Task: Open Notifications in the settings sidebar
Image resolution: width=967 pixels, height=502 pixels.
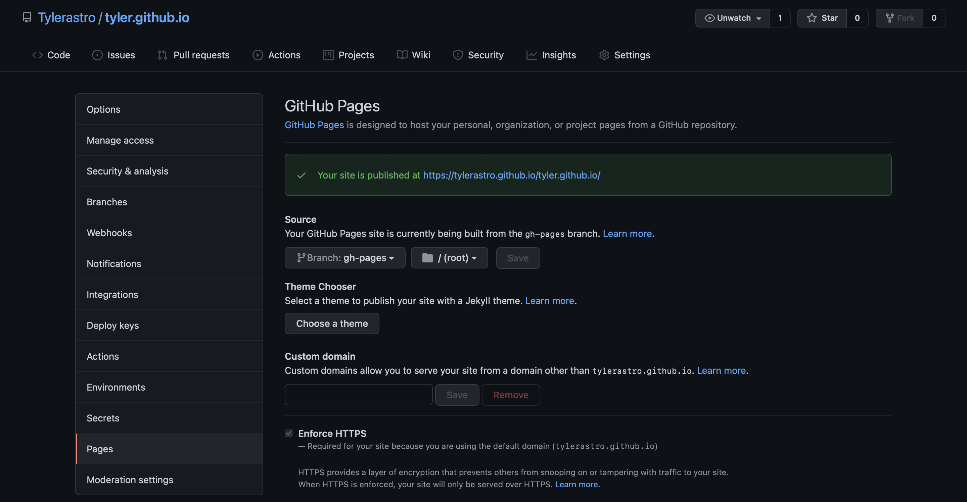Action: [x=169, y=264]
